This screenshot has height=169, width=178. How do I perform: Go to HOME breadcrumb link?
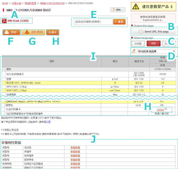5,3
